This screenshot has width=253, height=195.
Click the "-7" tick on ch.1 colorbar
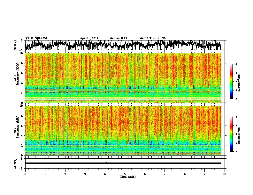235,99
